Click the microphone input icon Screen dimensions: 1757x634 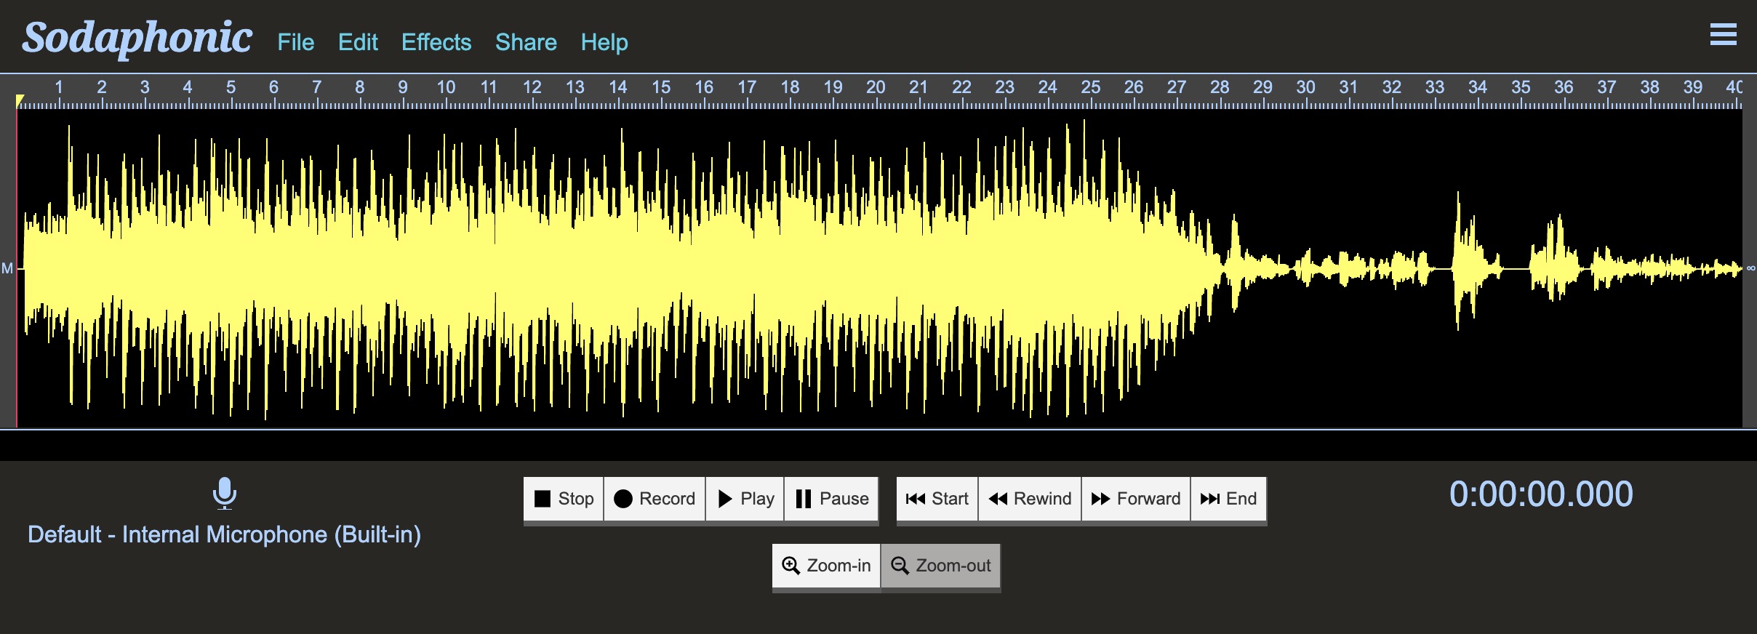coord(225,493)
